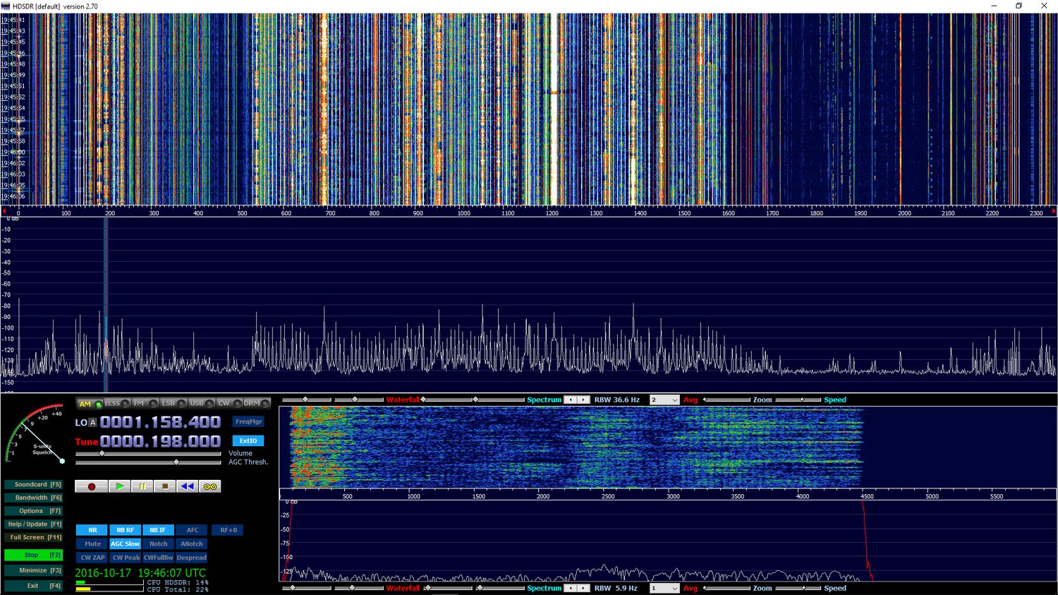The width and height of the screenshot is (1058, 595).
Task: Open upper spectrum Avg dropdown
Action: pyautogui.click(x=664, y=400)
